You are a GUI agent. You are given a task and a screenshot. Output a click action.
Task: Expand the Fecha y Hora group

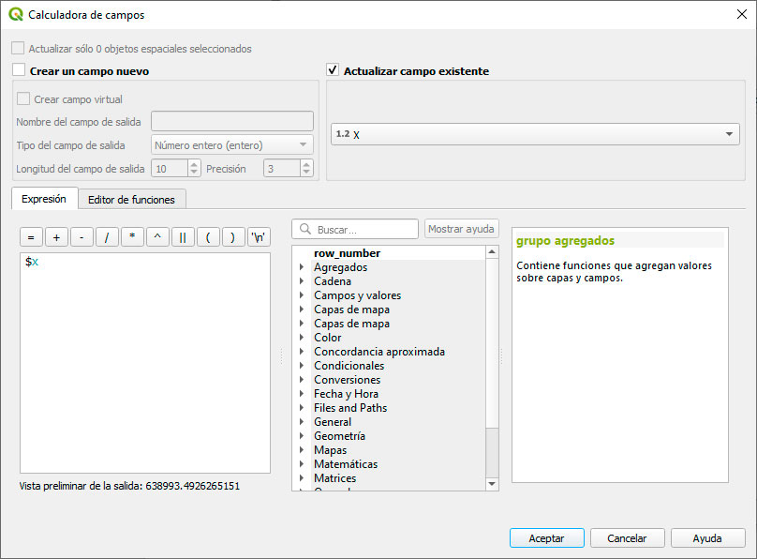[x=302, y=394]
